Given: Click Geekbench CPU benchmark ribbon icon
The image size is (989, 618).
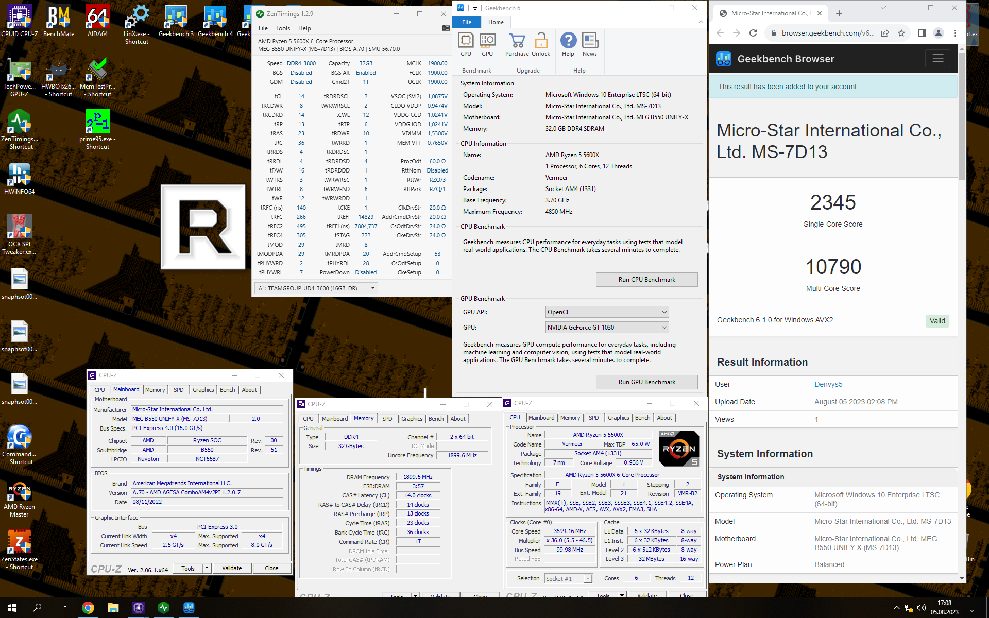Looking at the screenshot, I should pos(466,45).
